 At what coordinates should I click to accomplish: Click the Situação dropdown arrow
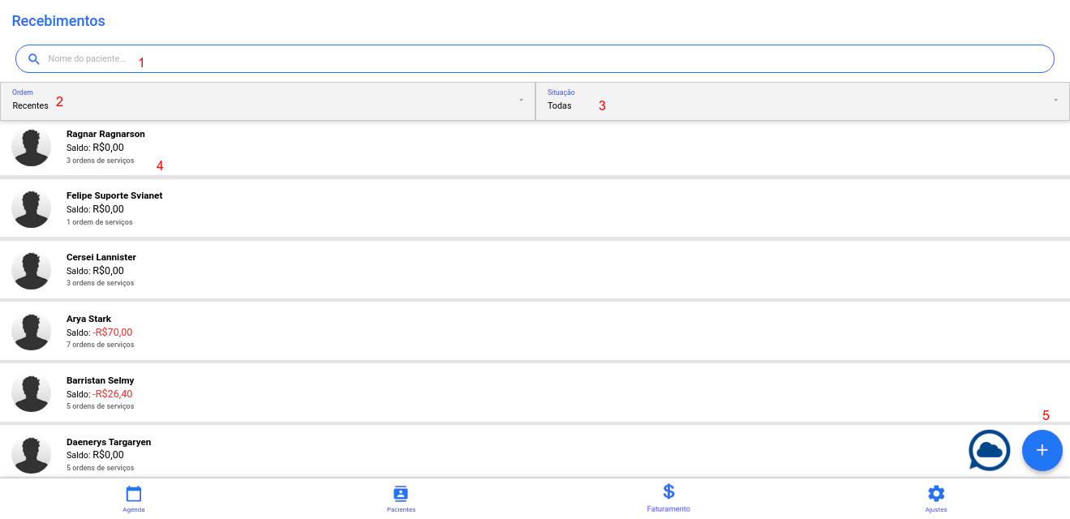(1055, 101)
